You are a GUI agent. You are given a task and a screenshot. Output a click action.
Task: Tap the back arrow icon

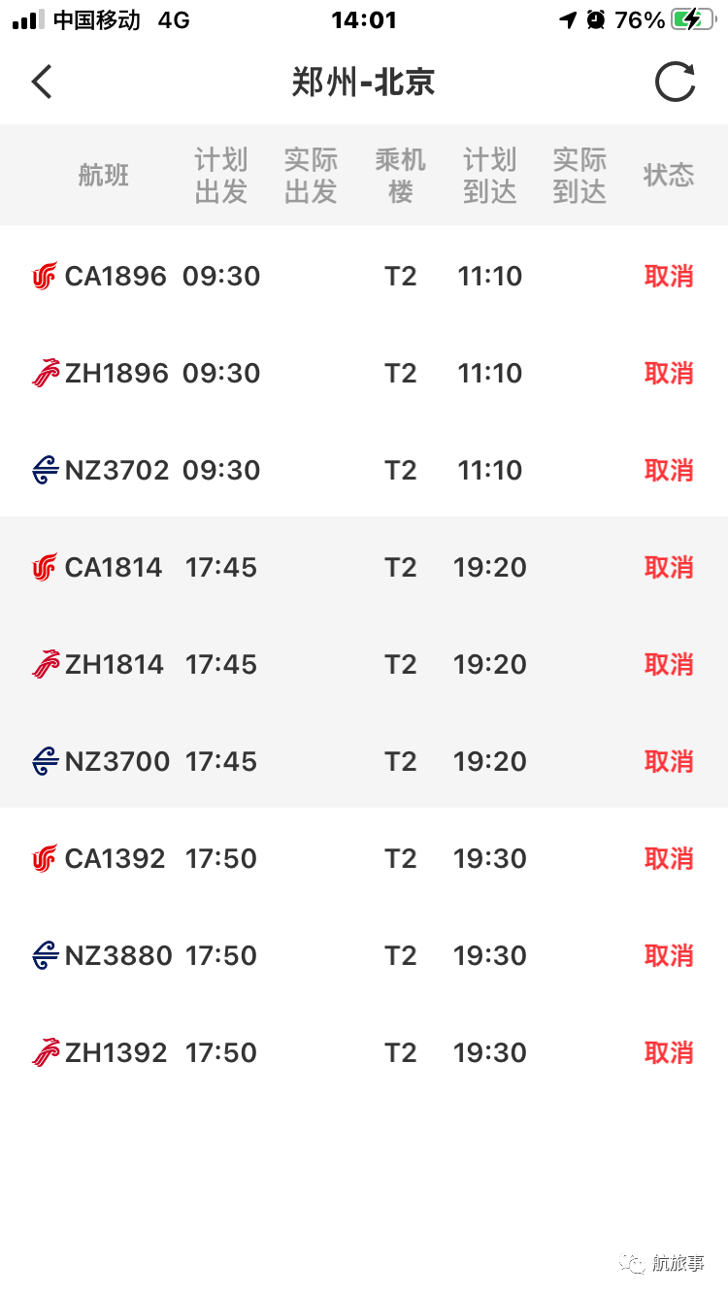click(x=42, y=83)
